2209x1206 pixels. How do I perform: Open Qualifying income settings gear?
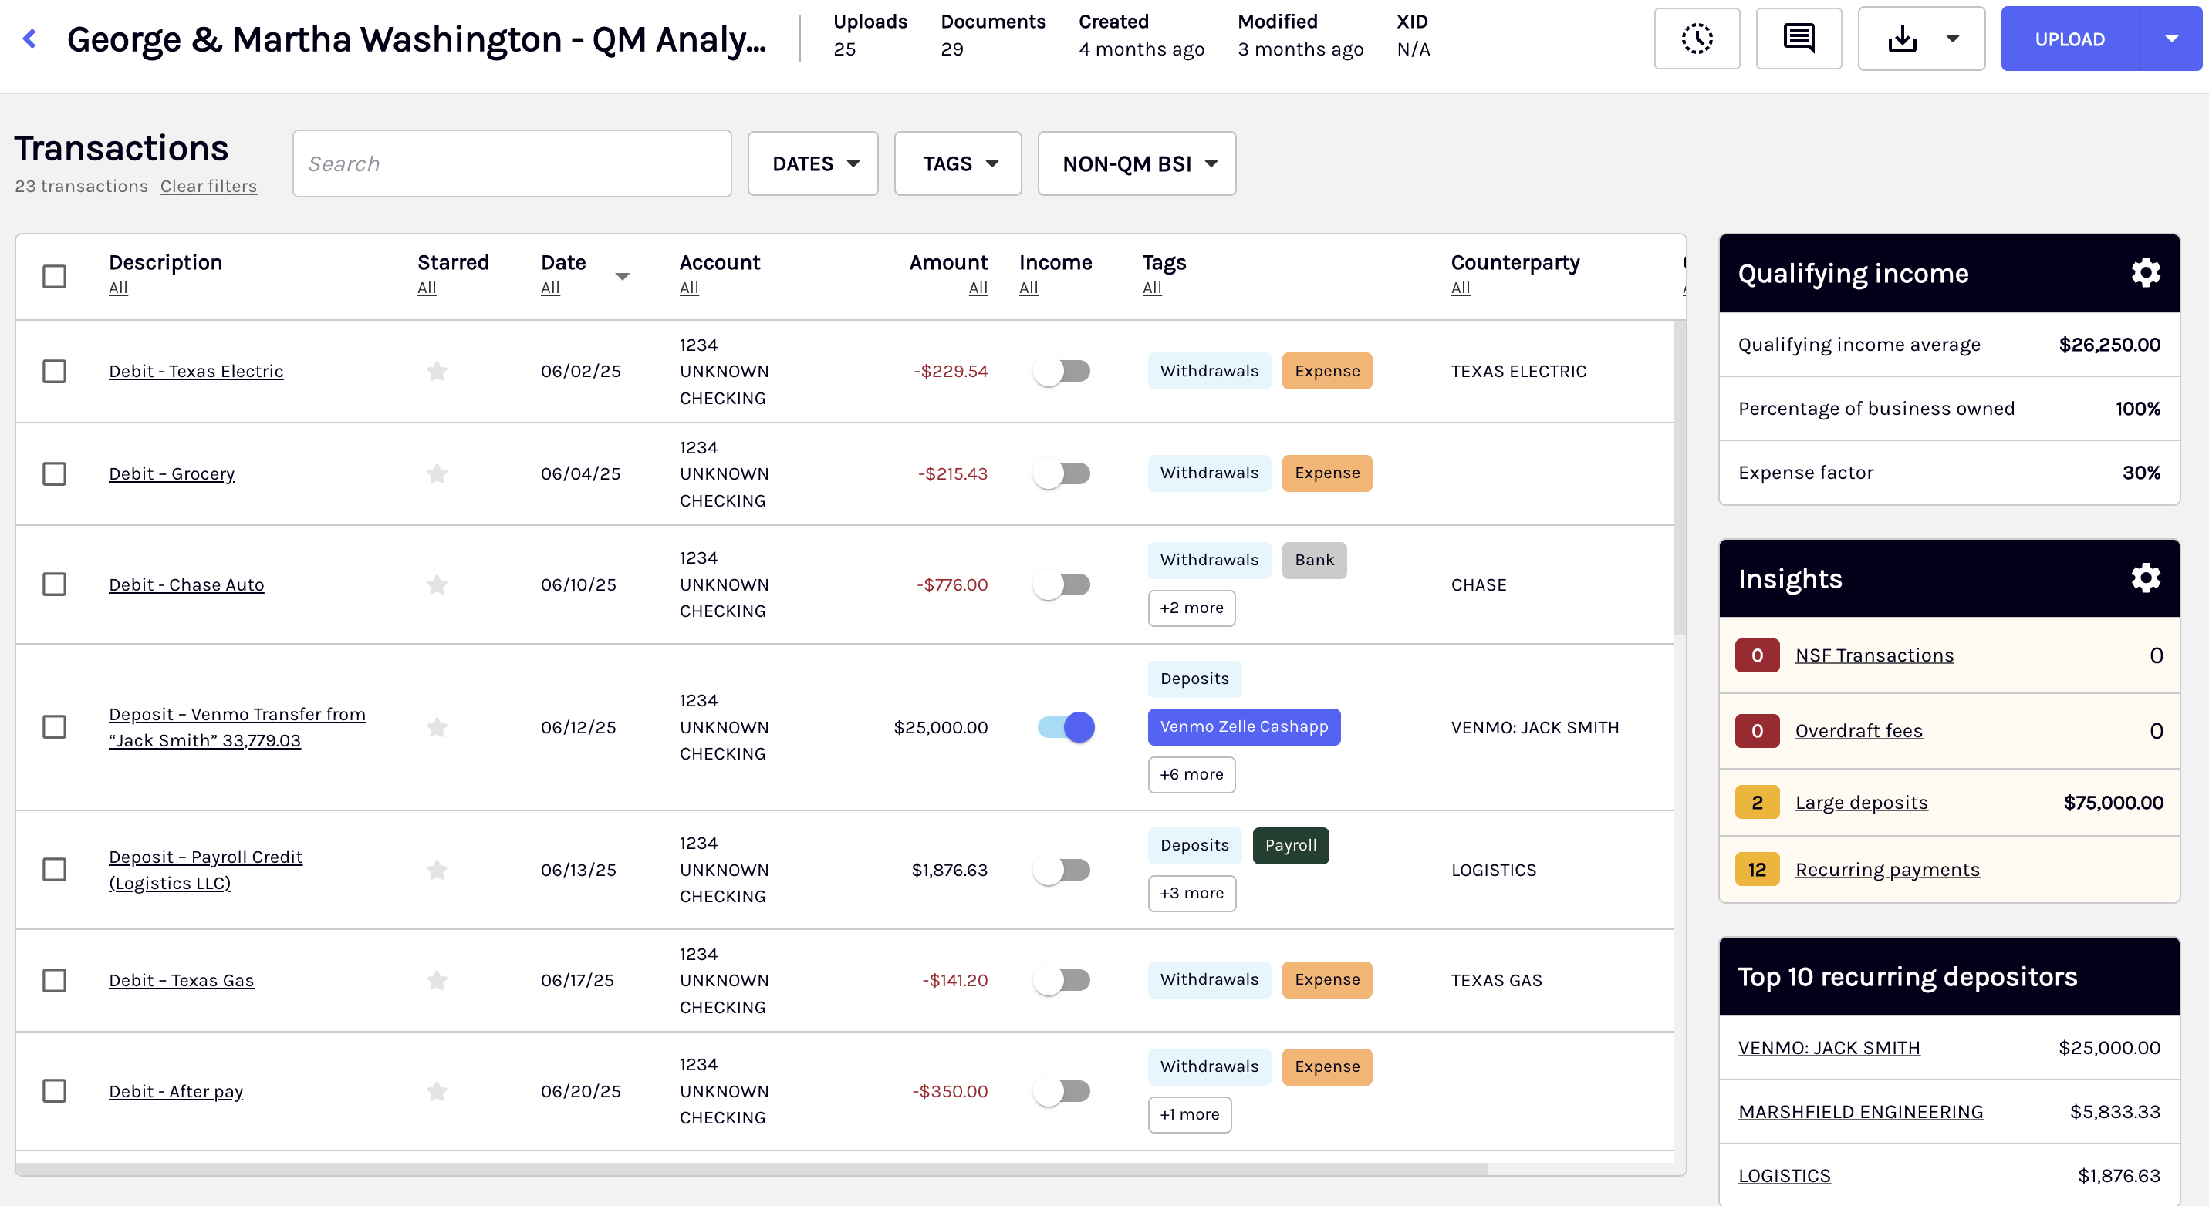click(2145, 272)
